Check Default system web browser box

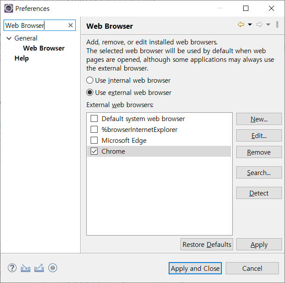[94, 118]
